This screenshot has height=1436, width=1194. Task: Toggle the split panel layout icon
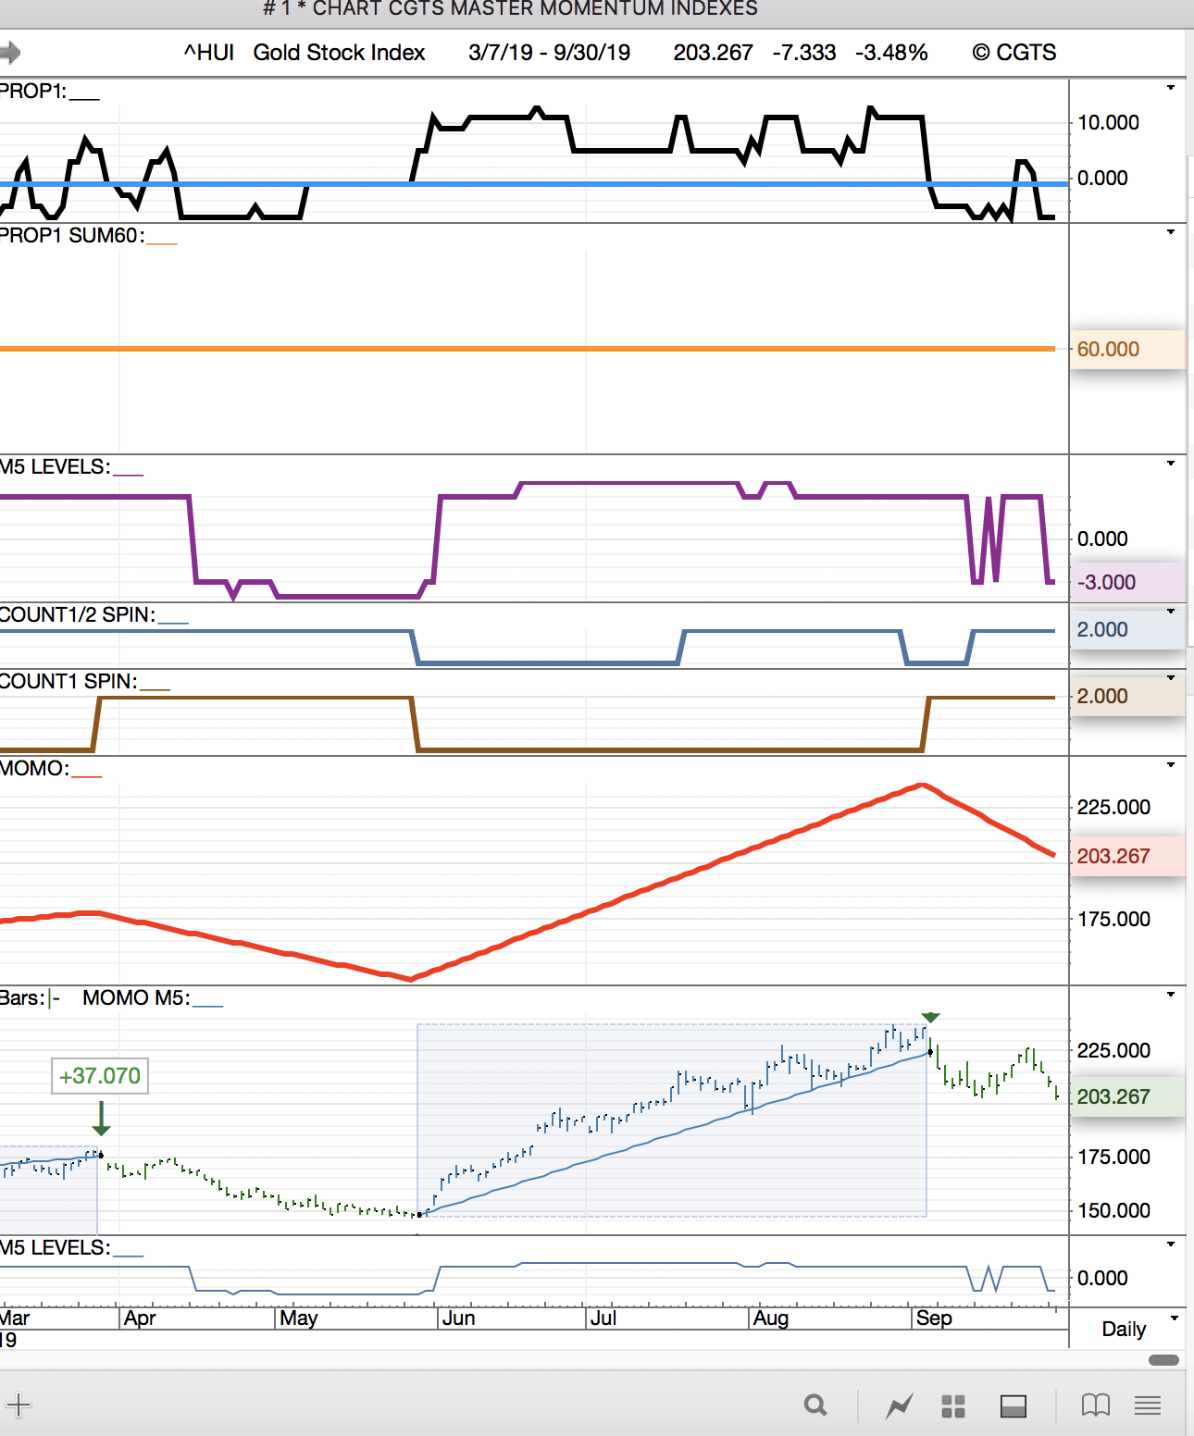[x=1014, y=1406]
